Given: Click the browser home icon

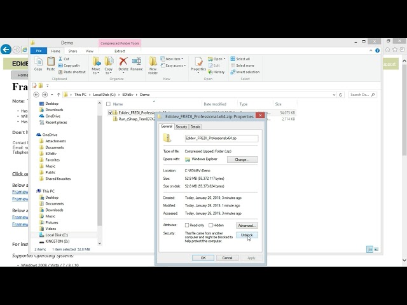Looking at the screenshot, I should (x=387, y=50).
